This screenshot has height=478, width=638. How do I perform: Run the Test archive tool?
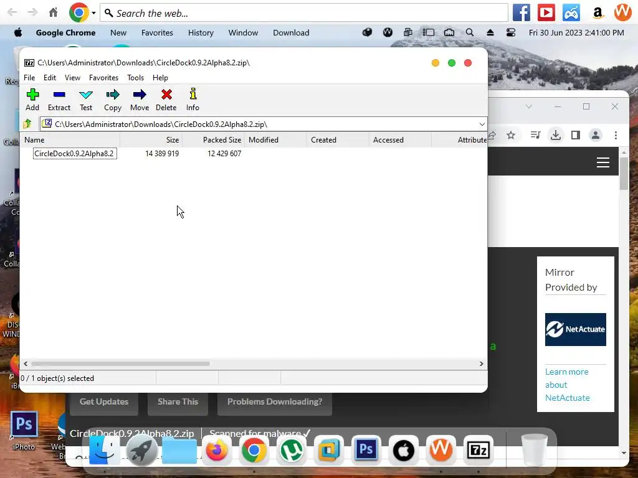coord(86,100)
